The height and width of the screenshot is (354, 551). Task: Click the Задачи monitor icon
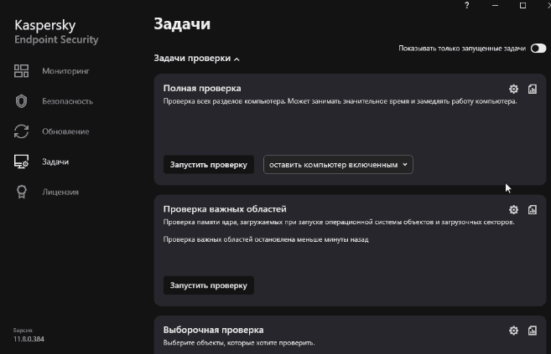(22, 162)
